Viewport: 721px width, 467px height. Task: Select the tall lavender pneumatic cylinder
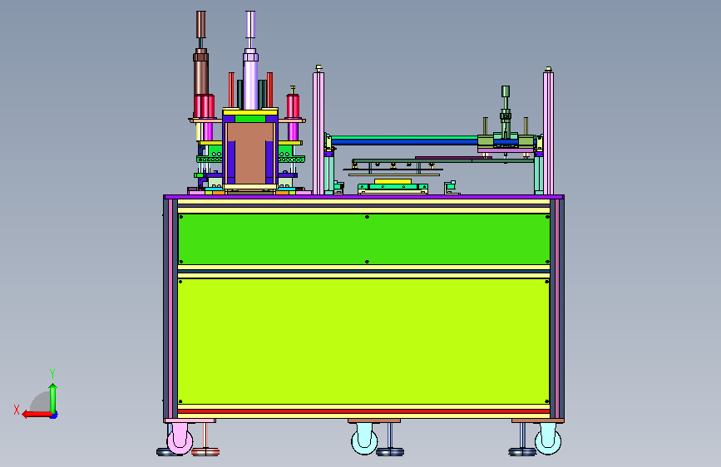coord(250,62)
